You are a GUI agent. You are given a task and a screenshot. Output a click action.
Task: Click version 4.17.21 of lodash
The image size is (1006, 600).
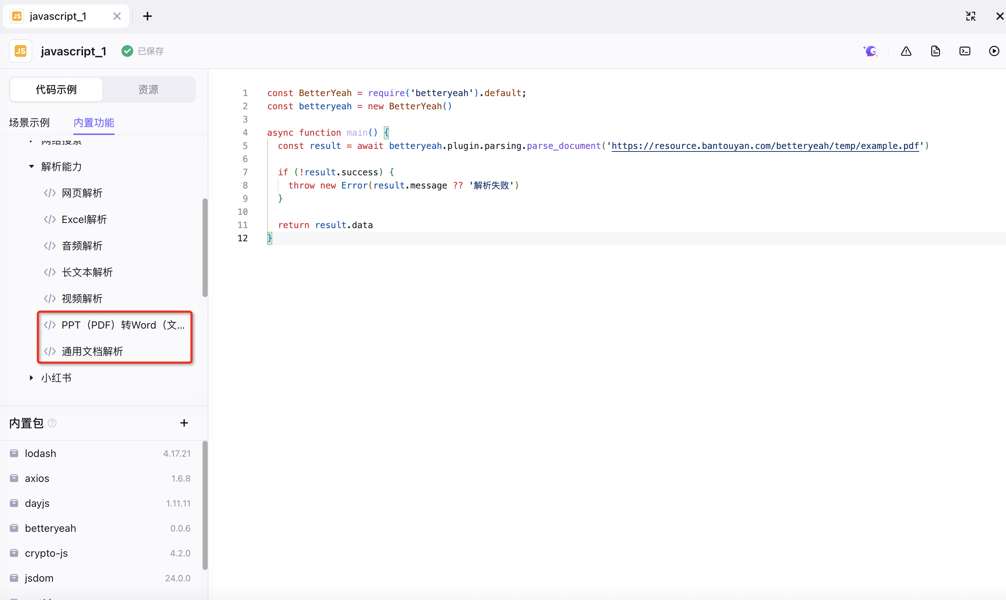[177, 453]
